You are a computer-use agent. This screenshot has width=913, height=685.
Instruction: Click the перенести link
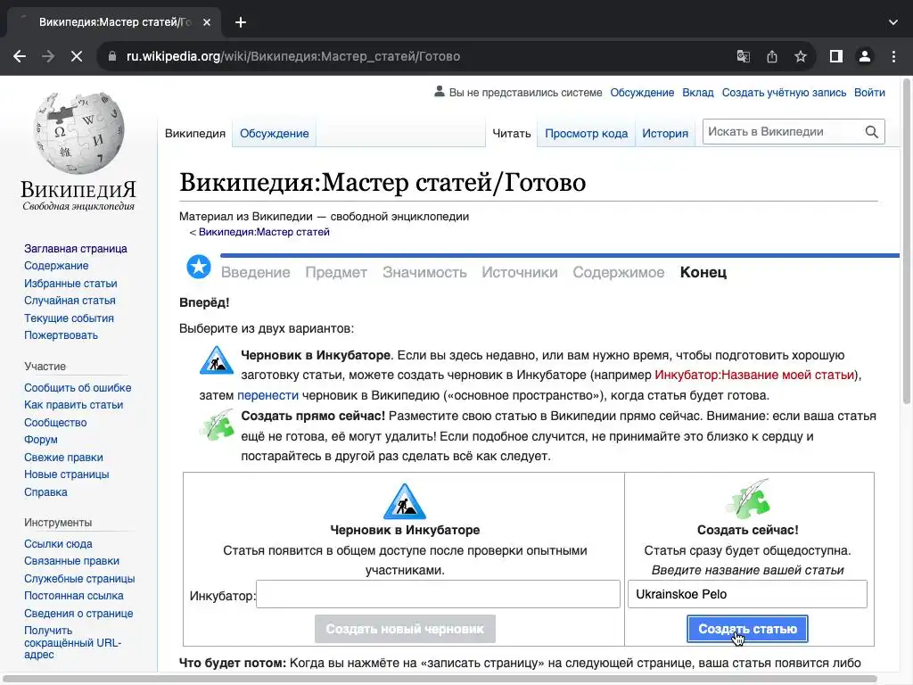coord(267,395)
